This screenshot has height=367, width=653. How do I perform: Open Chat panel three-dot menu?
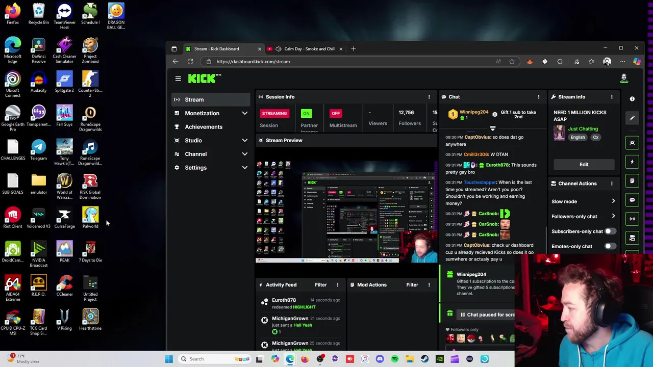(x=538, y=97)
